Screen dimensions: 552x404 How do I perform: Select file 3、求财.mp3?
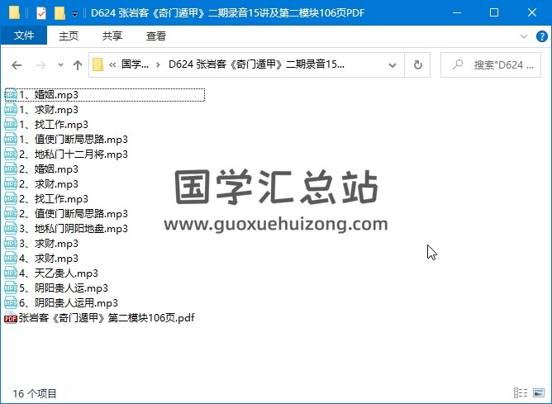coord(49,244)
